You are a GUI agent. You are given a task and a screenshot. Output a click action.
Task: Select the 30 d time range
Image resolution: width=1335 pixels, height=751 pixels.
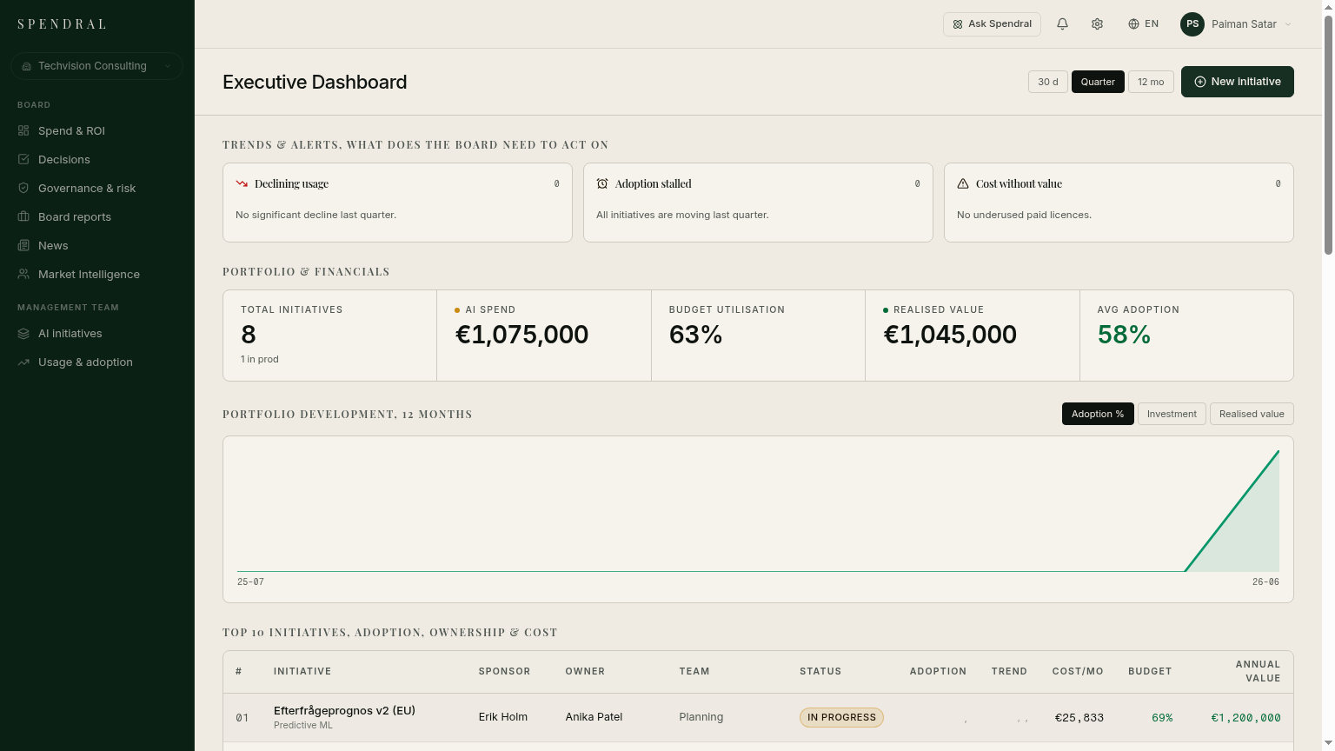tap(1047, 82)
